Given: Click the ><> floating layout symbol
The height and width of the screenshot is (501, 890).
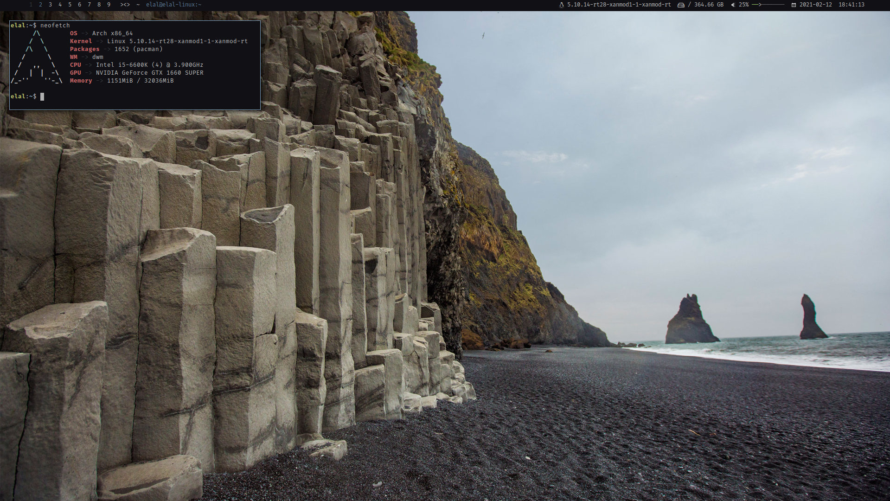Looking at the screenshot, I should tap(125, 5).
